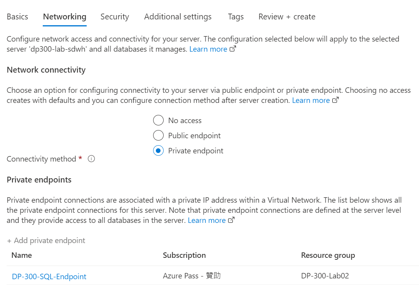Click external-link icon after Network connectivity Learn more

coord(335,101)
